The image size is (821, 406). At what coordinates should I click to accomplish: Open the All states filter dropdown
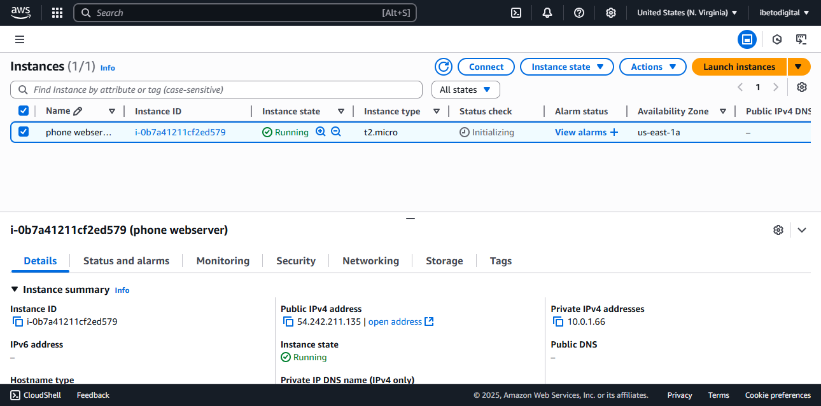tap(466, 90)
